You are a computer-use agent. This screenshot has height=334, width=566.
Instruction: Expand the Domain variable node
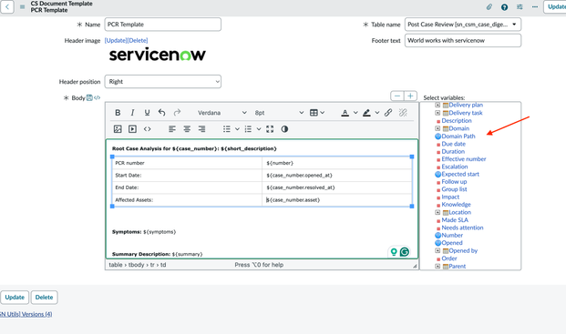pyautogui.click(x=437, y=128)
